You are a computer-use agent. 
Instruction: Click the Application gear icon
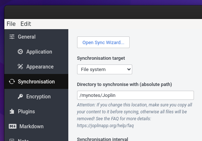[x=20, y=52]
